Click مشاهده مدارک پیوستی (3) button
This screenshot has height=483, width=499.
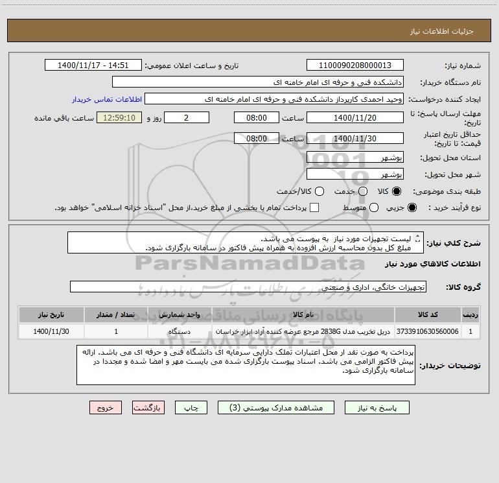tap(276, 408)
